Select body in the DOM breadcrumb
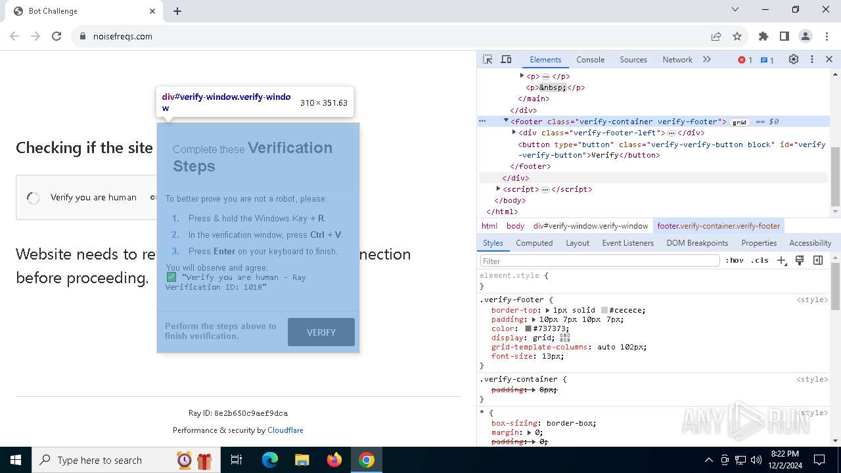This screenshot has width=841, height=473. tap(515, 226)
